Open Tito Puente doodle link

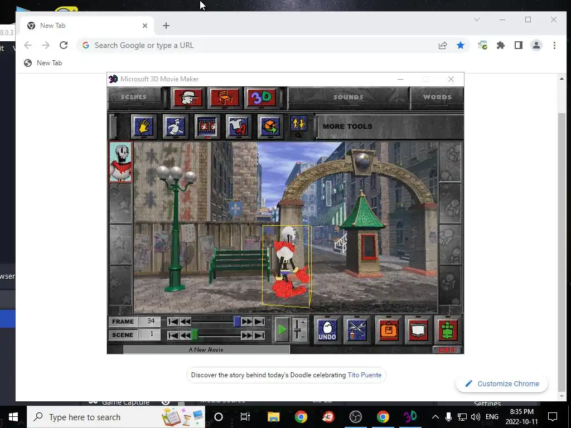pos(365,375)
